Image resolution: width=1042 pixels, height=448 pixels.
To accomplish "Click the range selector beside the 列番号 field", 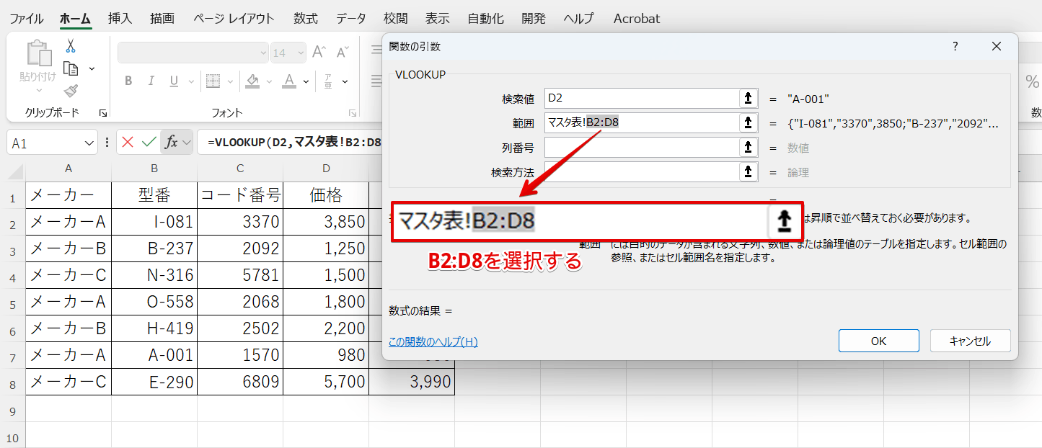I will click(x=749, y=148).
